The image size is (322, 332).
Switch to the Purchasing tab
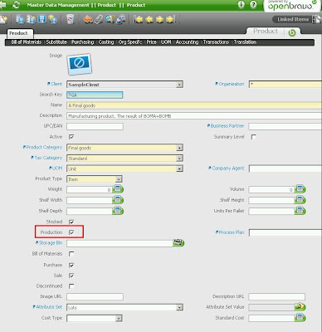[82, 42]
